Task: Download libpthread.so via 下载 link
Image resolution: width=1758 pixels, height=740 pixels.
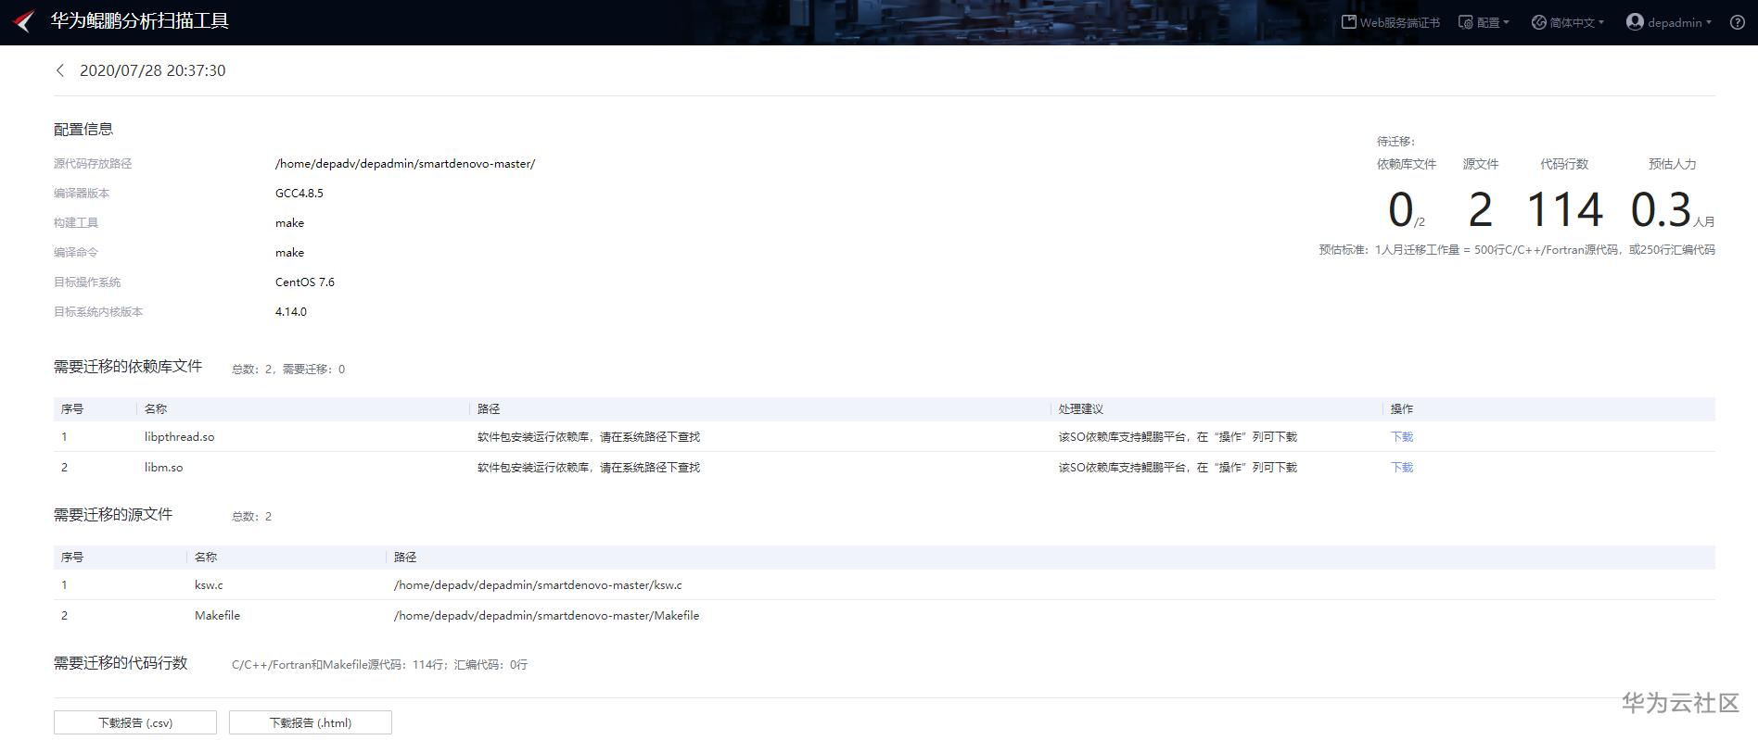Action: (x=1402, y=437)
